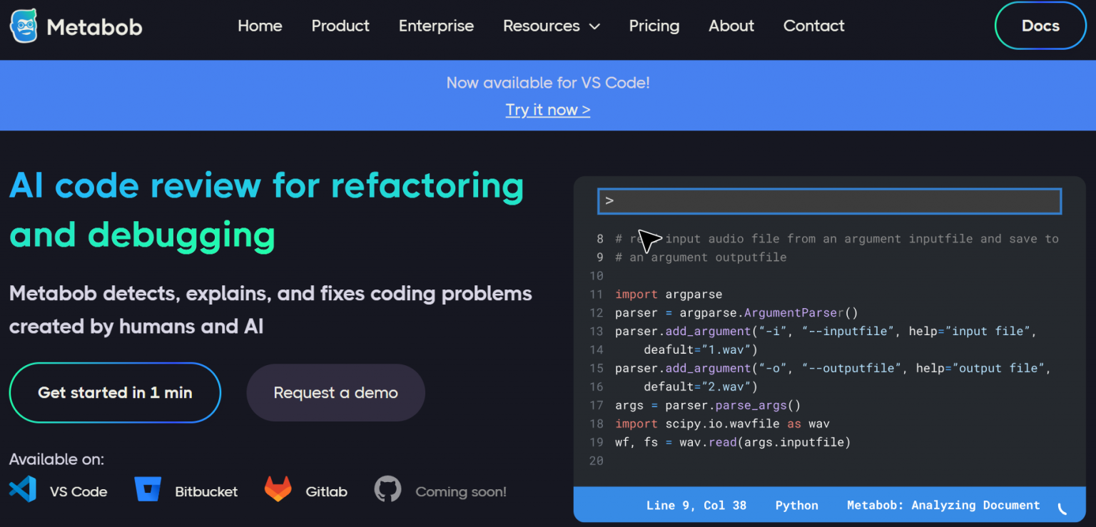This screenshot has height=527, width=1096.
Task: Click the Python language indicator in status bar
Action: coord(796,505)
